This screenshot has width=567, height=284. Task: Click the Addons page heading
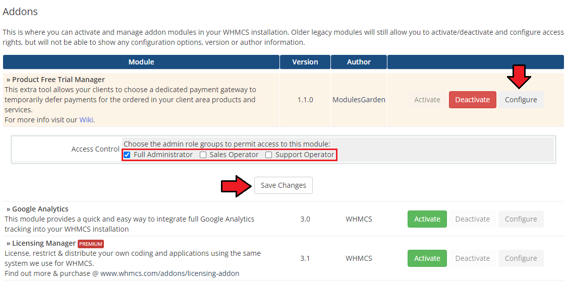pos(20,12)
